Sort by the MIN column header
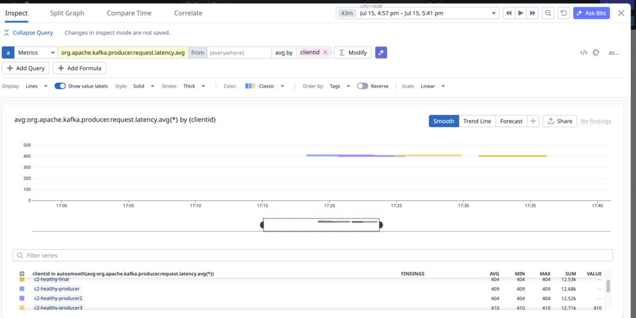The height and width of the screenshot is (318, 636). (x=520, y=274)
